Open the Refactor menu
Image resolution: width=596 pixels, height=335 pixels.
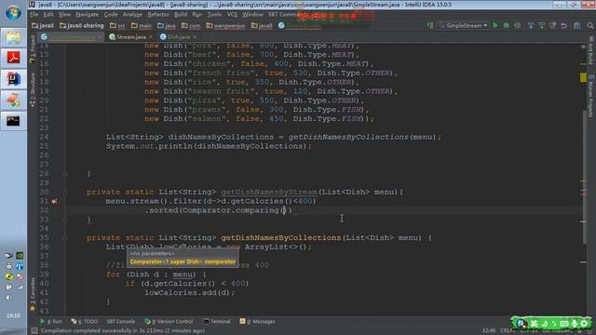tap(158, 15)
